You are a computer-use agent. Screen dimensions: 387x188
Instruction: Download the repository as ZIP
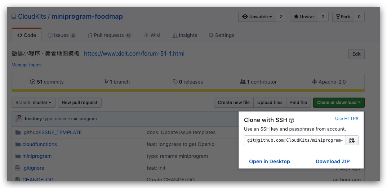point(333,161)
